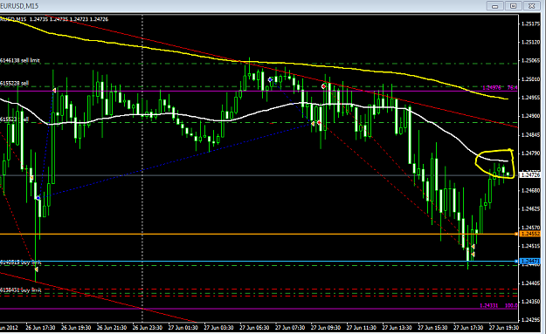Click price scale value 1.24845
Screen dimensions: 546x334
530,135
